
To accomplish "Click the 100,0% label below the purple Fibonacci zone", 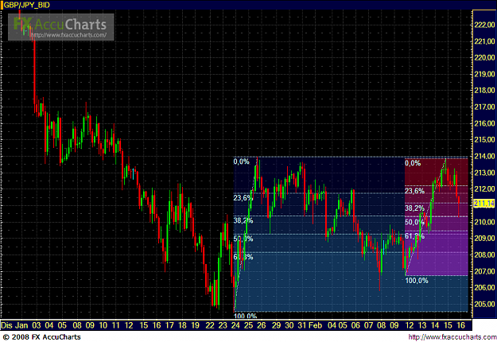I will [417, 281].
